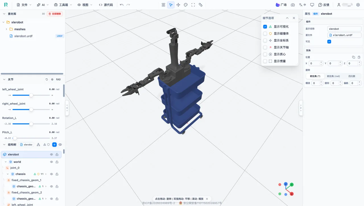This screenshot has width=364, height=206.
Task: Open joint settings gear icon
Action: pos(52,80)
